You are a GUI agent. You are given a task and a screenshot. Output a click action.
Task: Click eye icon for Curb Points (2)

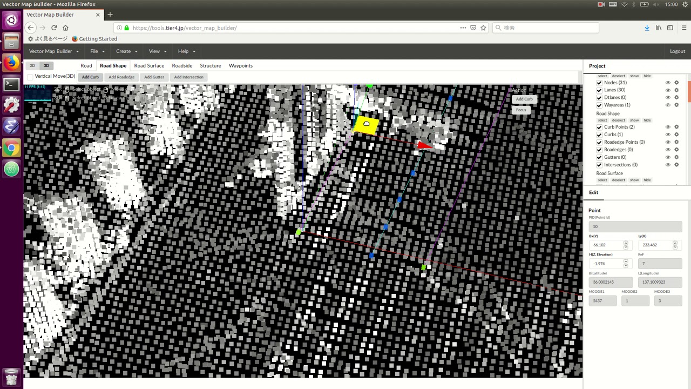click(x=668, y=127)
